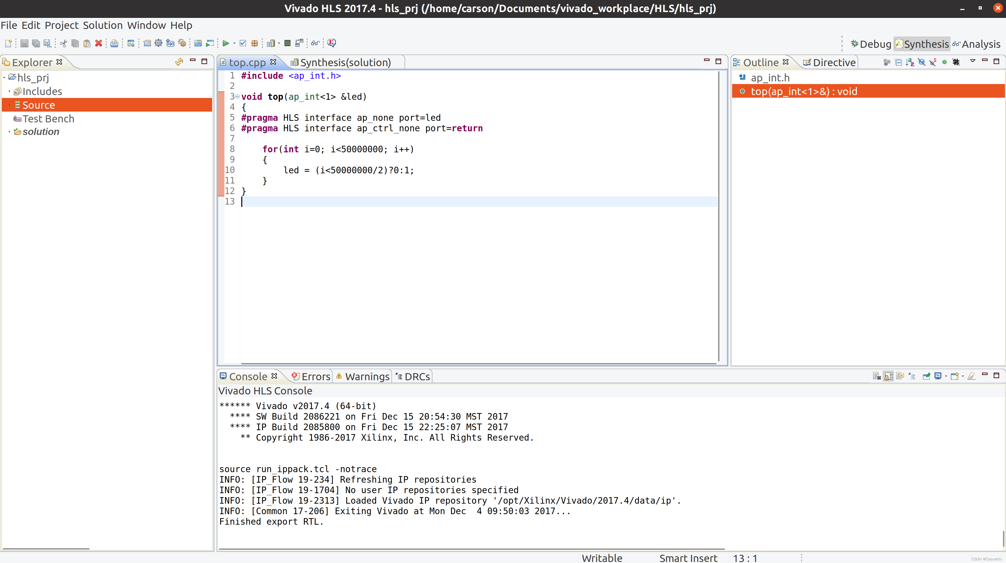Click the Cut scissors icon
Viewport: 1006px width, 563px height.
pos(63,43)
